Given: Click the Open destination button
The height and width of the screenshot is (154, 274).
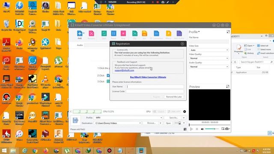Looking at the screenshot, I should pyautogui.click(x=168, y=123).
